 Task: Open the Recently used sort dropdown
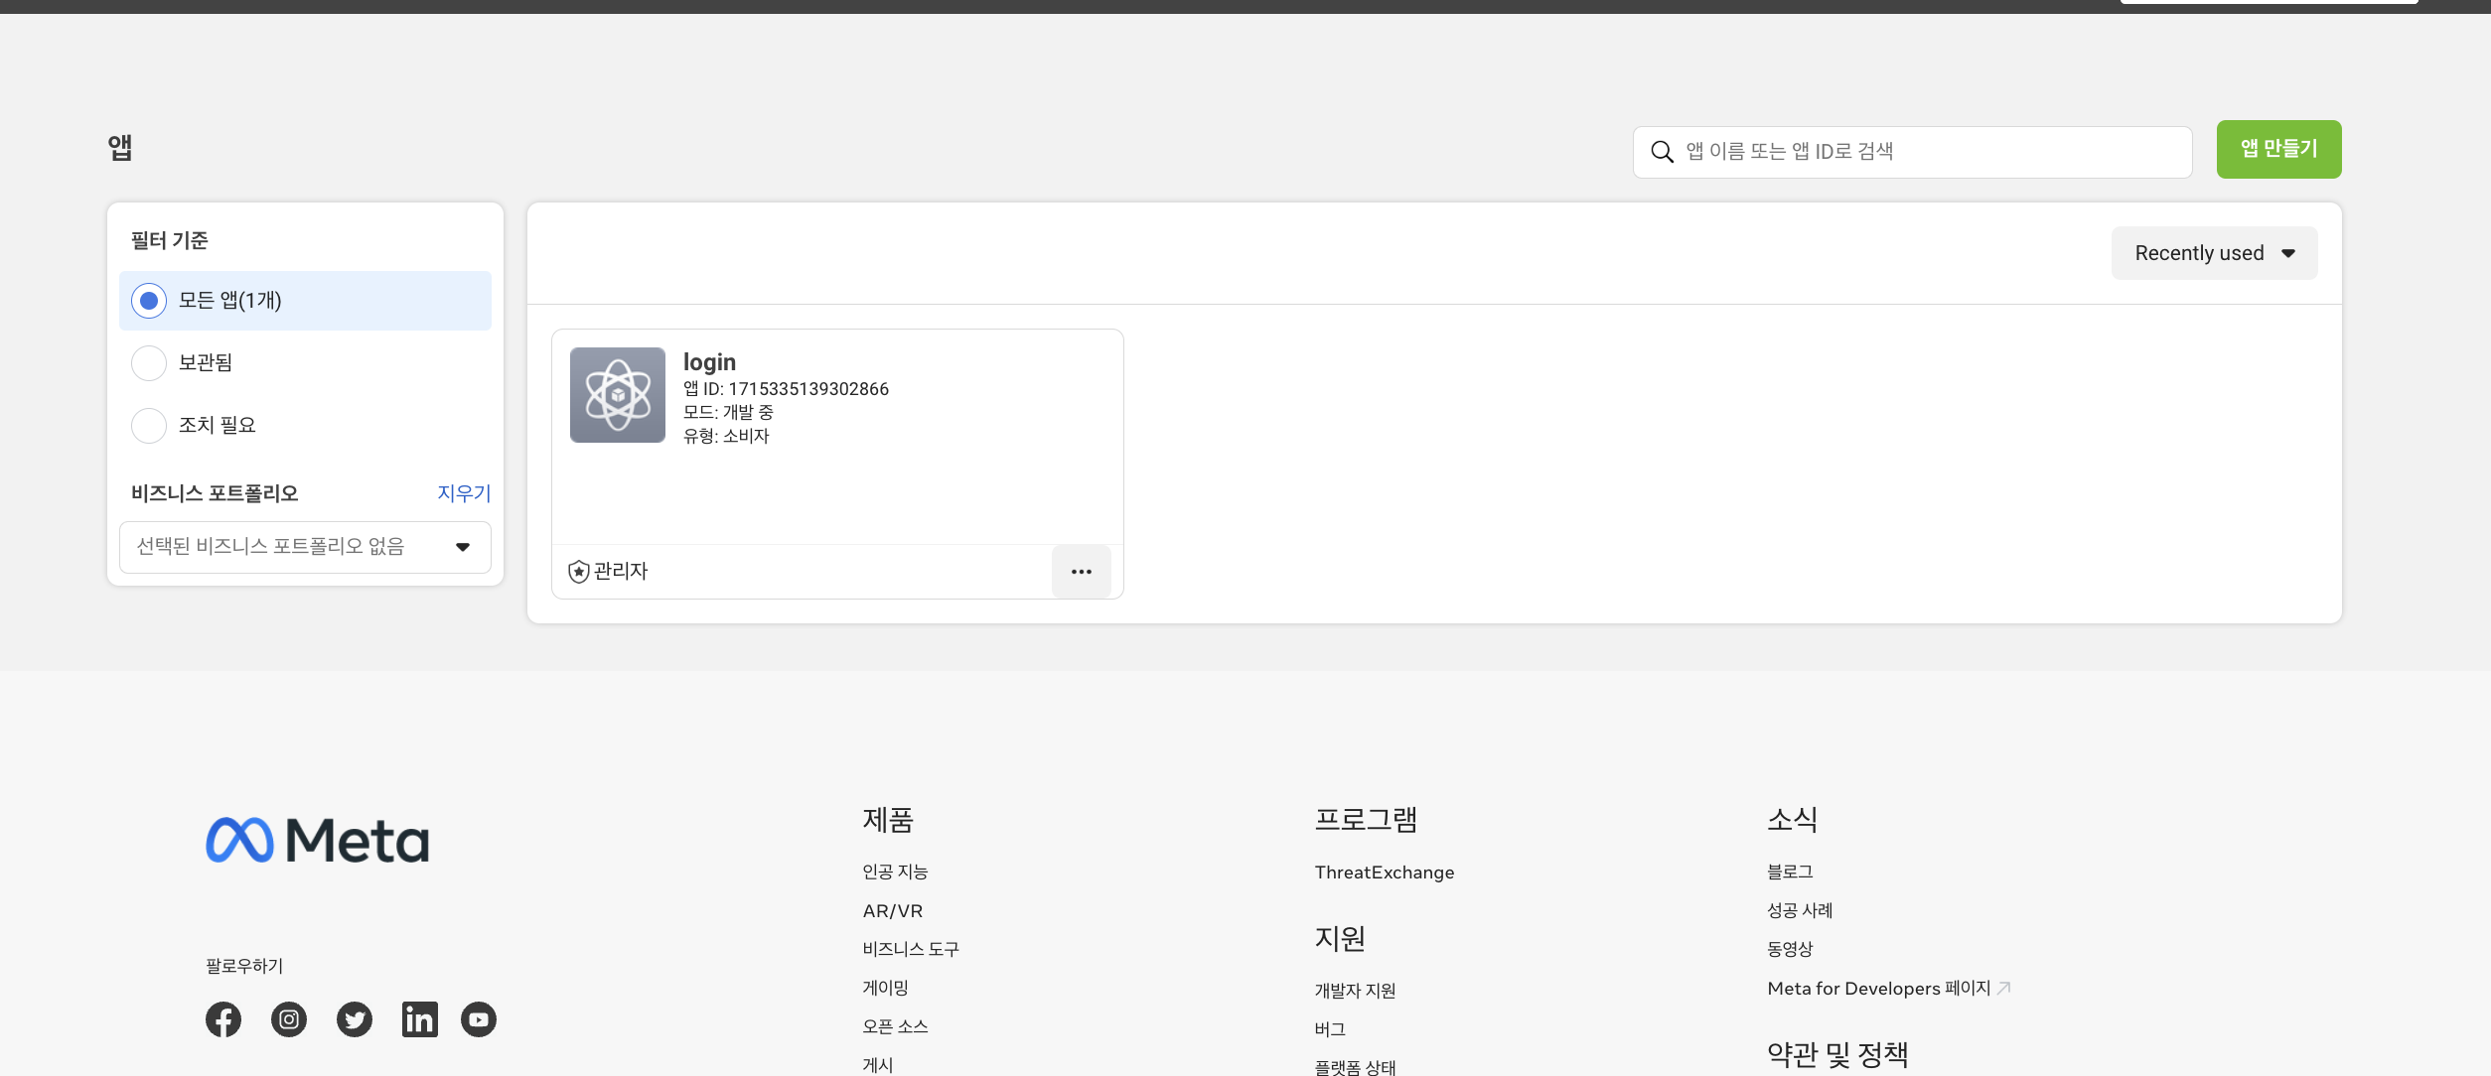pyautogui.click(x=2214, y=253)
